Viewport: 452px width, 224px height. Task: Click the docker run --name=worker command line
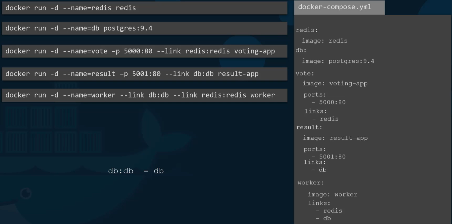[x=144, y=95]
